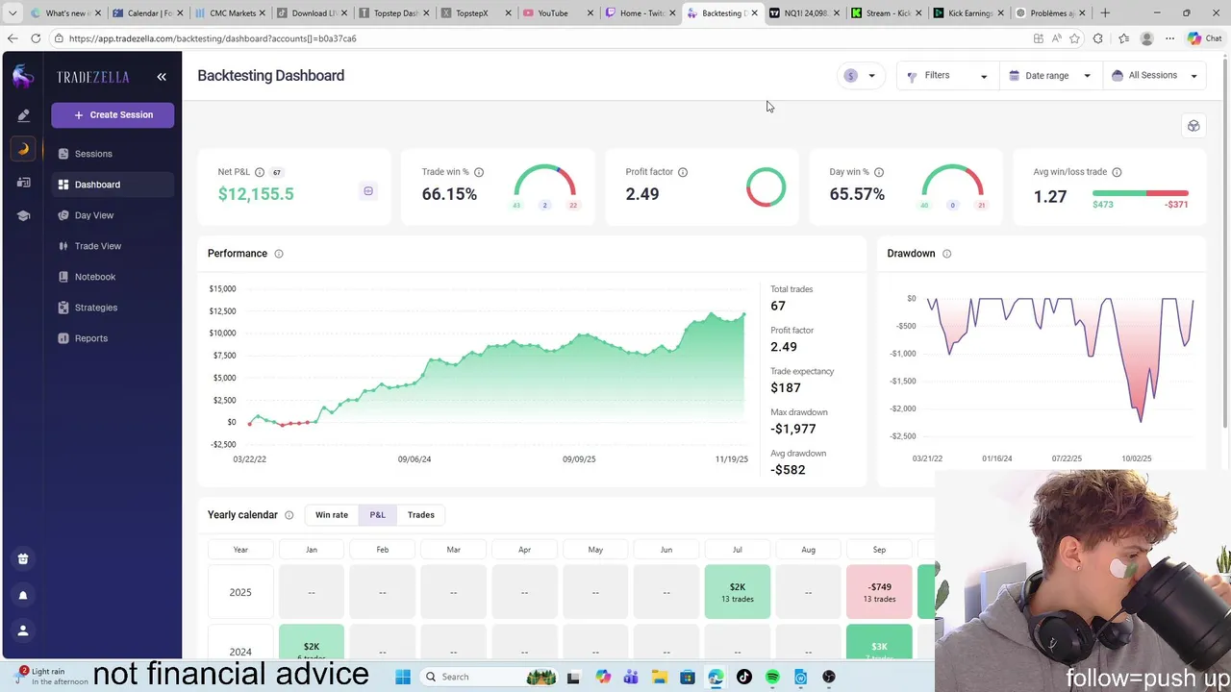The width and height of the screenshot is (1231, 692).
Task: Click the info icon next to Day win %
Action: 879,172
